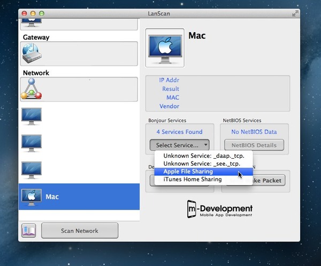321x266 pixels.
Task: Open the book icon button beside Scan Network
Action: coord(29,231)
